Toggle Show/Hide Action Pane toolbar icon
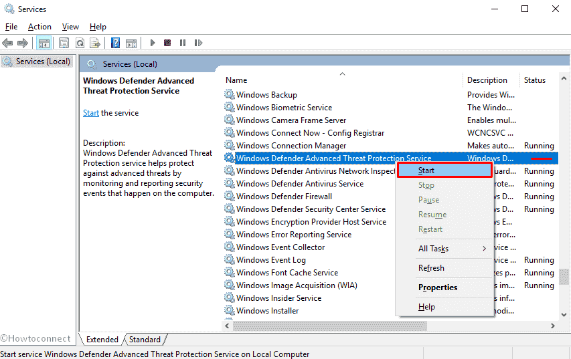The image size is (571, 359). (x=131, y=43)
